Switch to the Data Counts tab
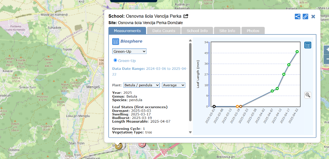Viewport: 329px width, 159px height. (x=164, y=31)
